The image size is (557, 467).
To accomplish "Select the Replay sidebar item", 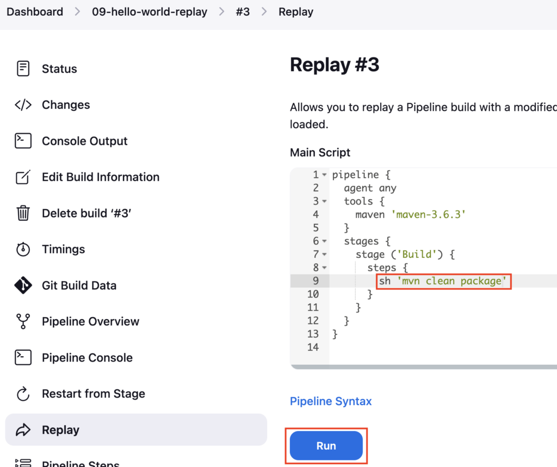I will [x=136, y=429].
